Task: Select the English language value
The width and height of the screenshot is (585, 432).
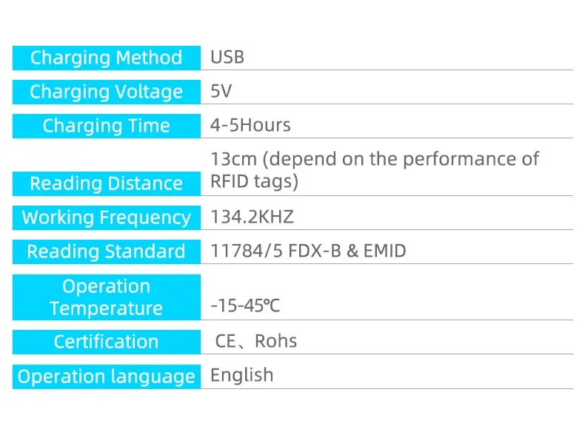Action: tap(241, 375)
